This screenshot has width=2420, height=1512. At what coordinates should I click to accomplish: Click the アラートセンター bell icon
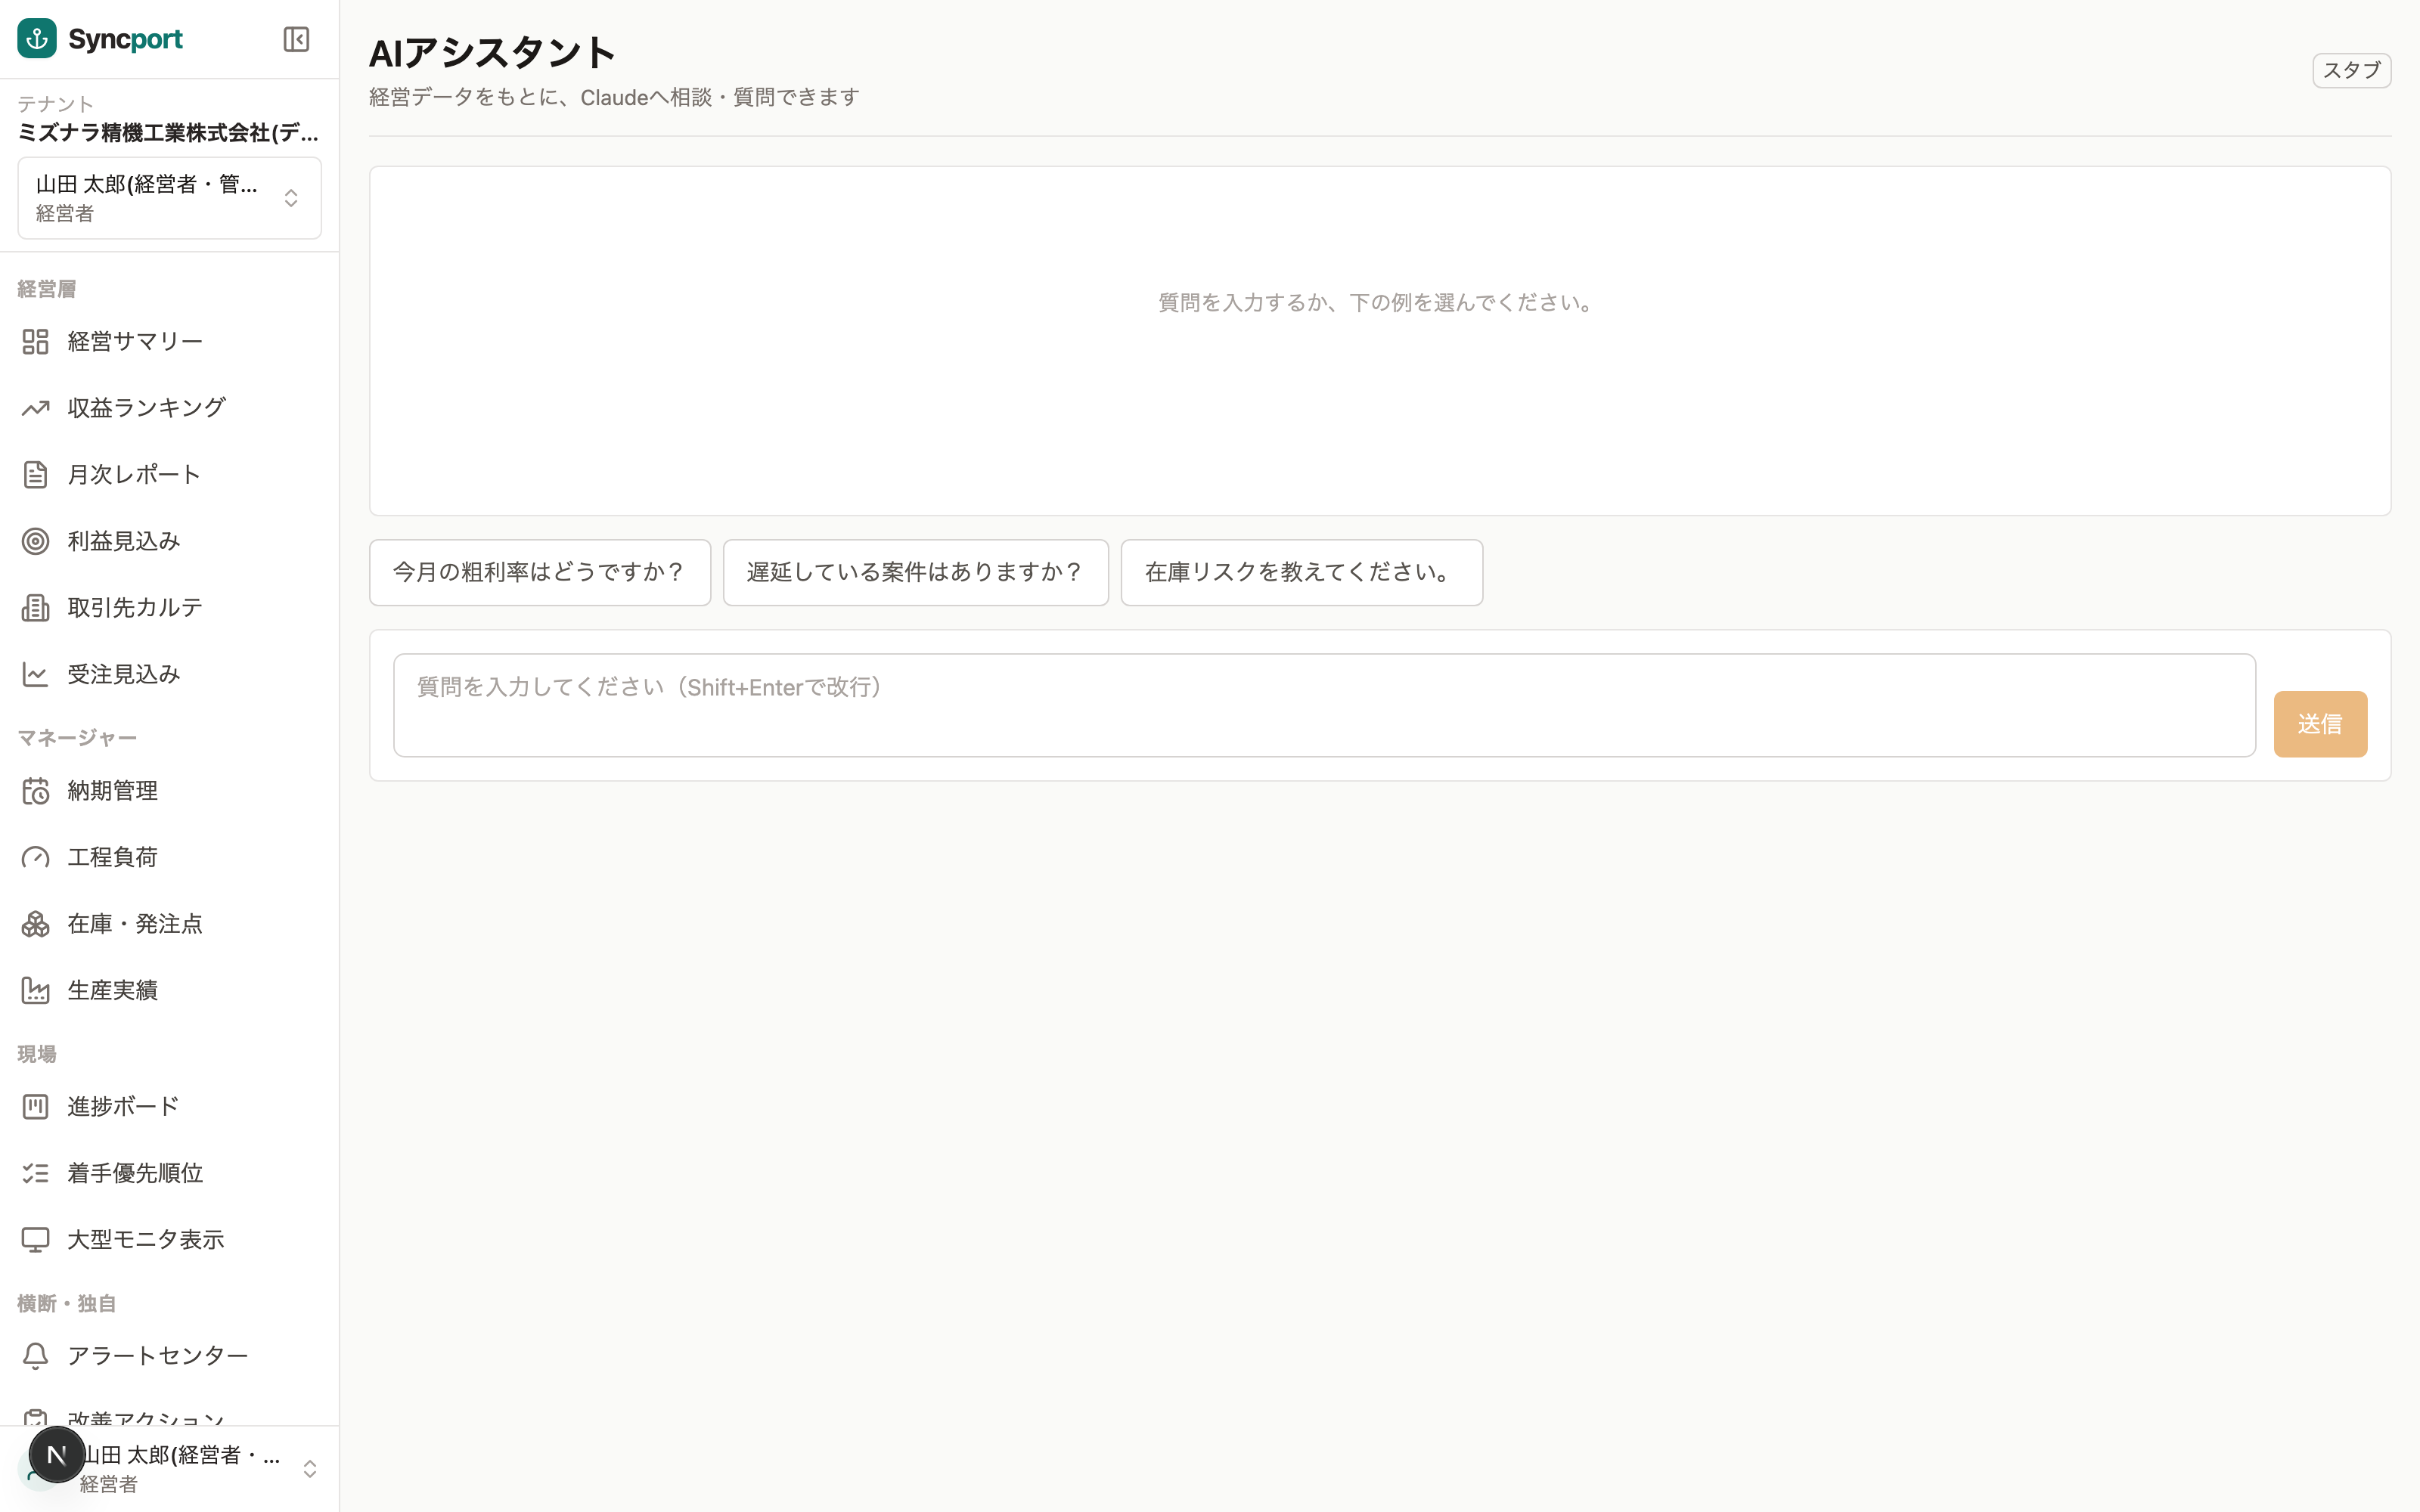[35, 1356]
